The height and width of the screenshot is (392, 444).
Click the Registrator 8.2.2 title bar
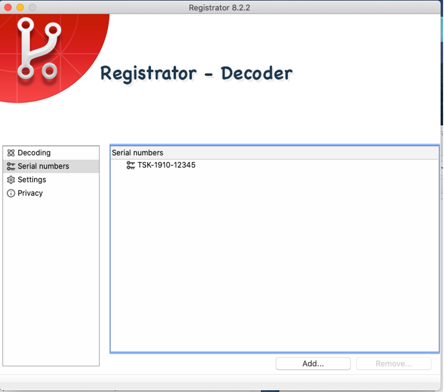click(x=220, y=7)
